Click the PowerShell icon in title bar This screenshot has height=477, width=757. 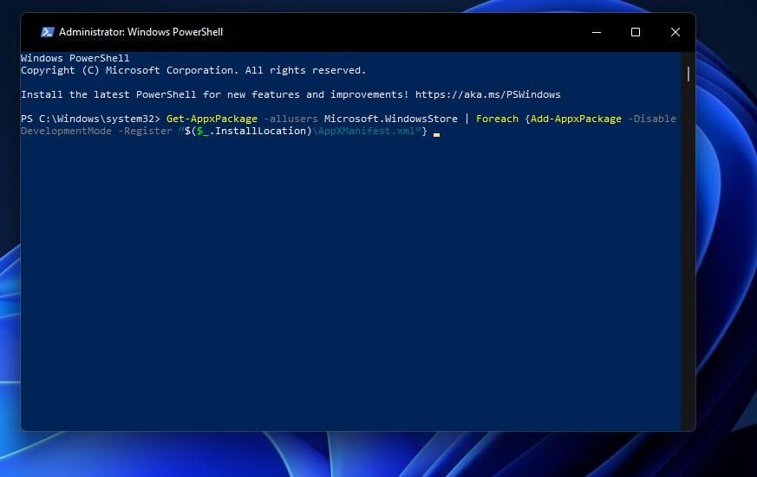point(48,32)
